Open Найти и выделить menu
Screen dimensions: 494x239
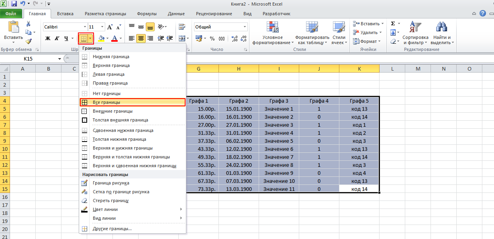click(x=442, y=33)
